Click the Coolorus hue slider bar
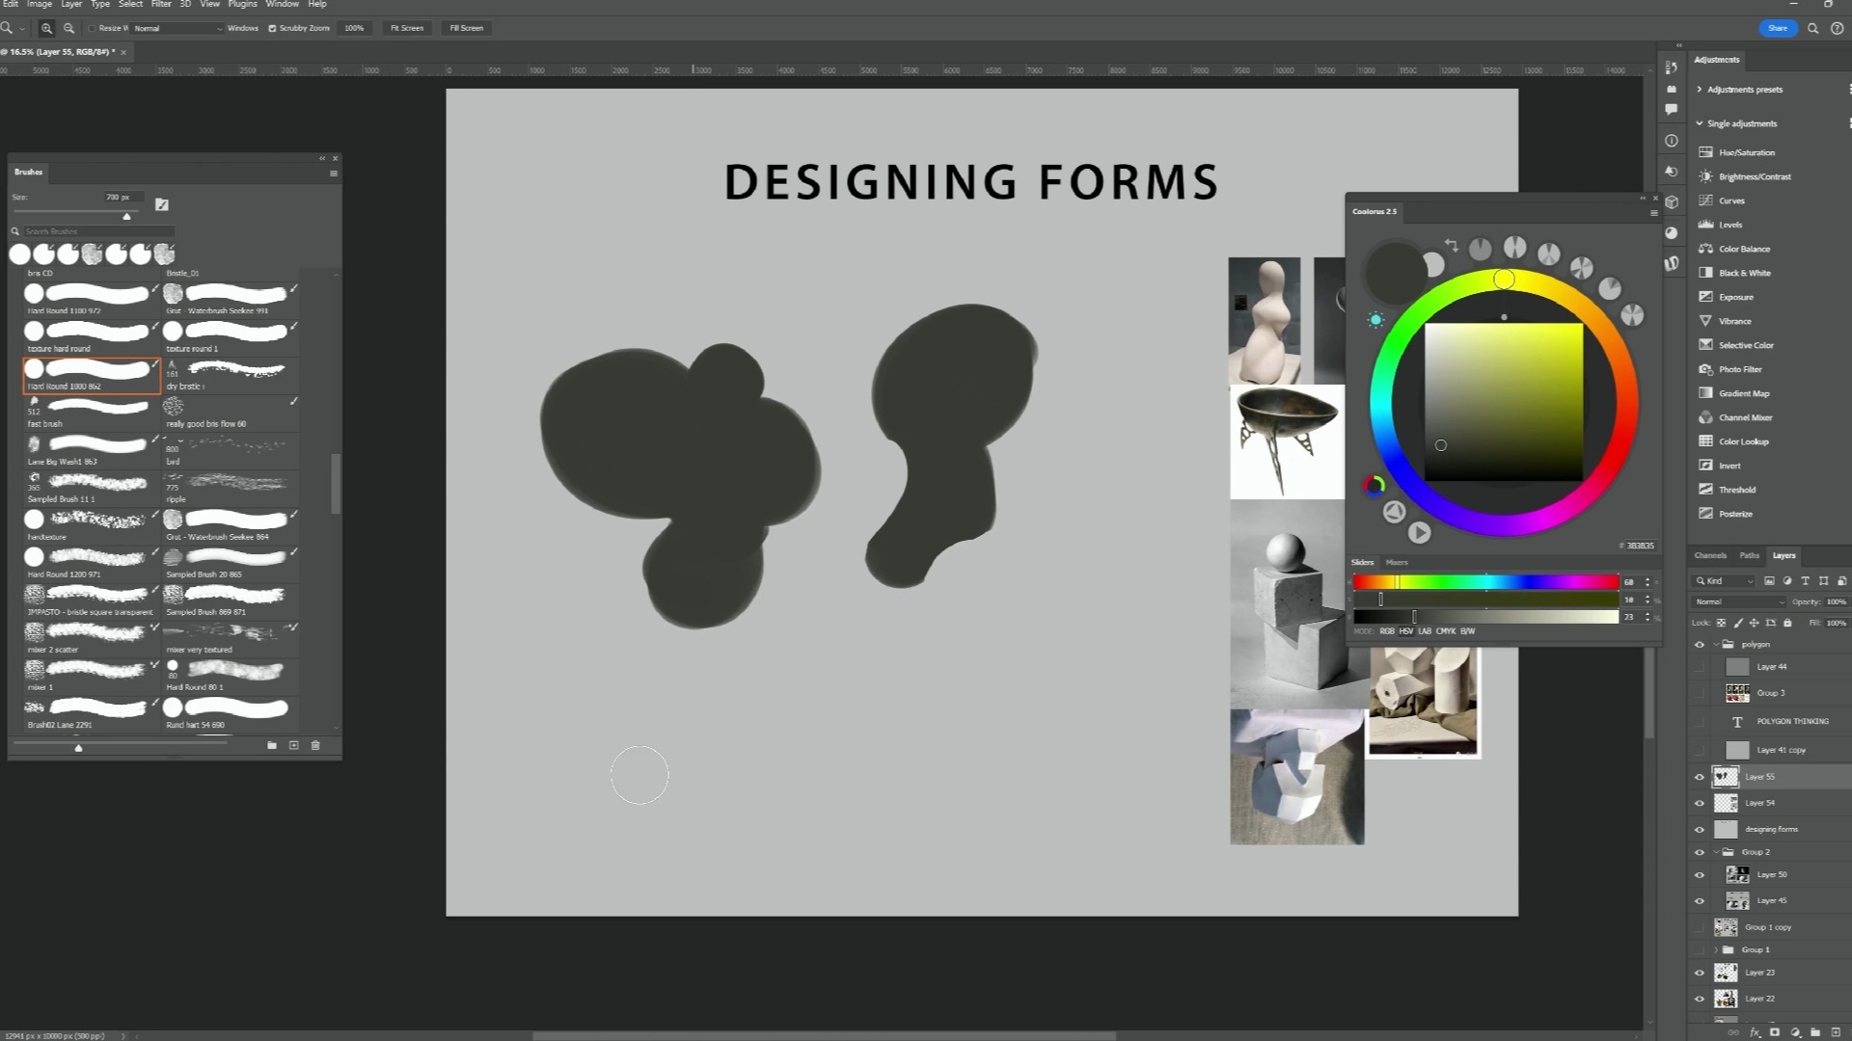This screenshot has width=1852, height=1041. (x=1485, y=582)
